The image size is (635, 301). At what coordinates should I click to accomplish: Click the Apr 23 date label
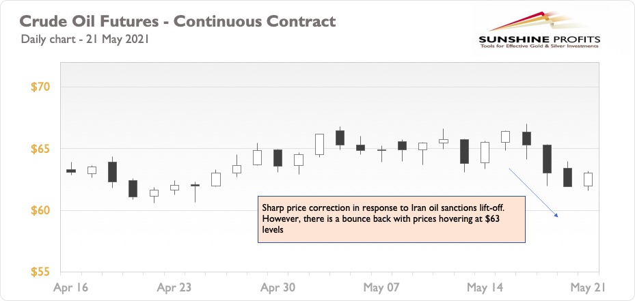[174, 287]
